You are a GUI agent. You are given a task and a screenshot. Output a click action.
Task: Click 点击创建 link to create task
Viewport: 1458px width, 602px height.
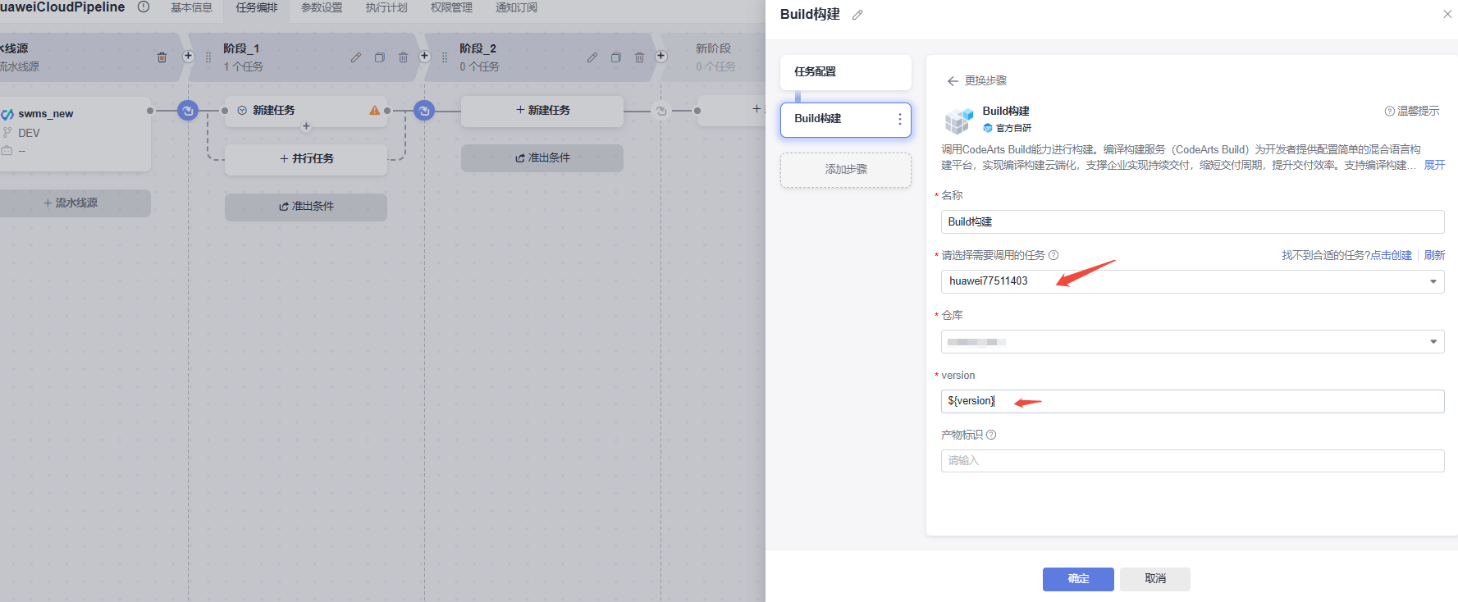click(x=1391, y=255)
